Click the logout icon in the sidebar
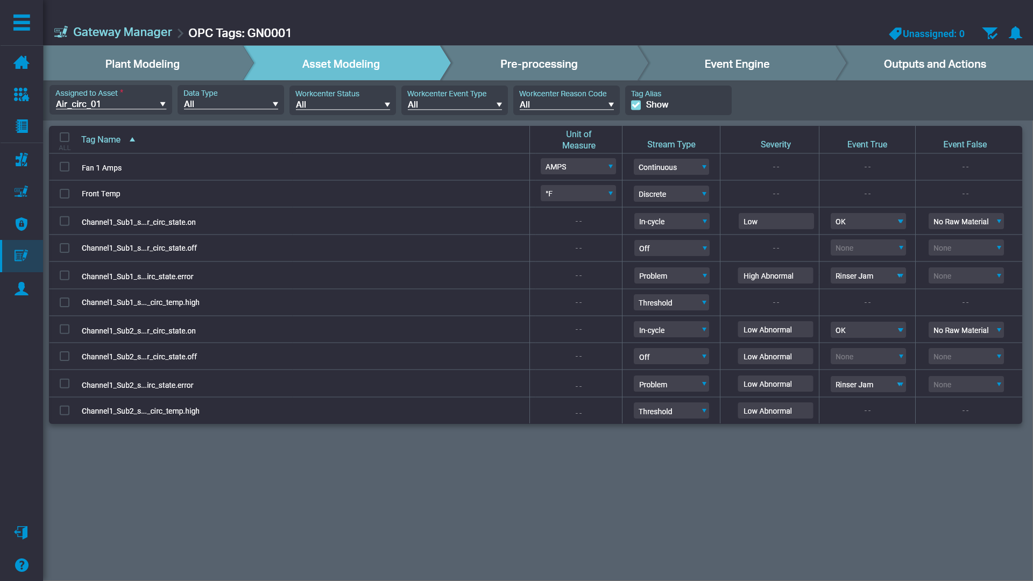 22,532
